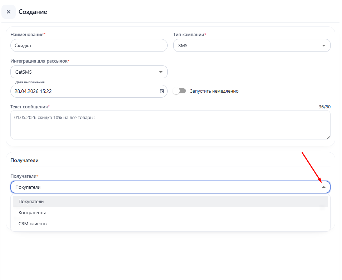The image size is (342, 280).
Task: Pick the CRM клиенты option
Action: [33, 224]
